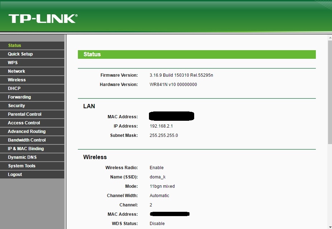332x229 pixels.
Task: Click hardware version WR841N v10 text
Action: pyautogui.click(x=173, y=85)
